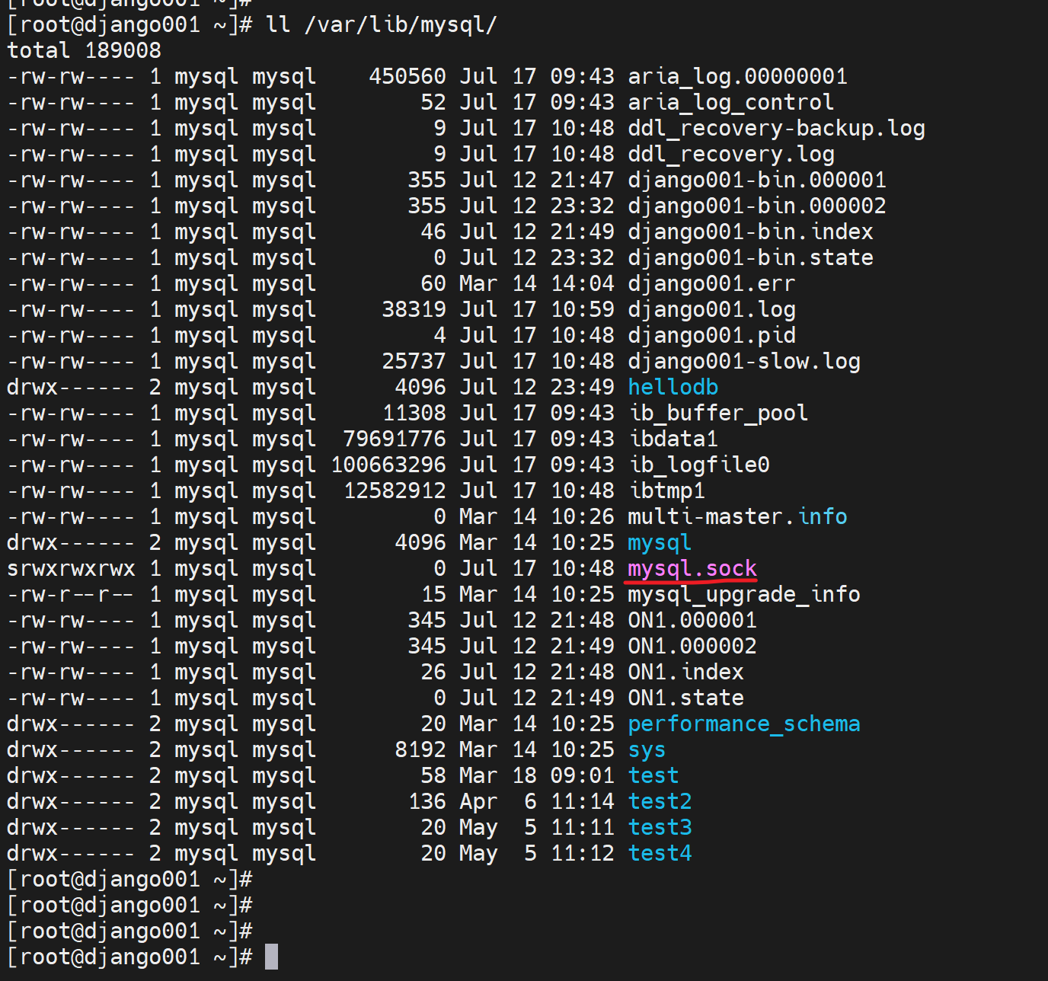The image size is (1048, 981).
Task: Click the django001.pid file name
Action: pos(711,336)
